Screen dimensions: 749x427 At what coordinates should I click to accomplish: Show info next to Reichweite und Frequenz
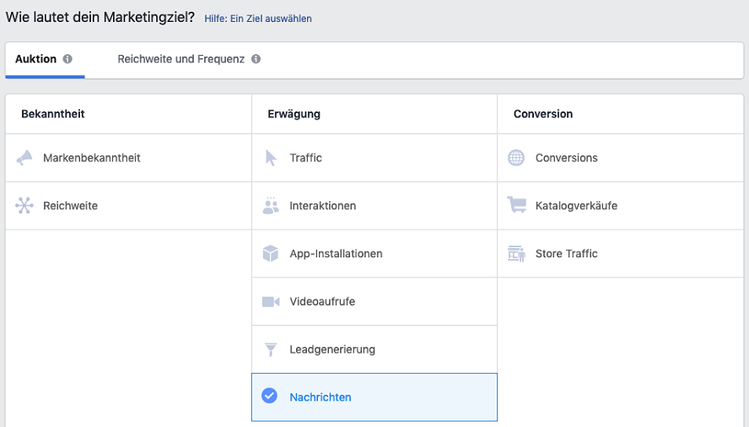click(256, 59)
